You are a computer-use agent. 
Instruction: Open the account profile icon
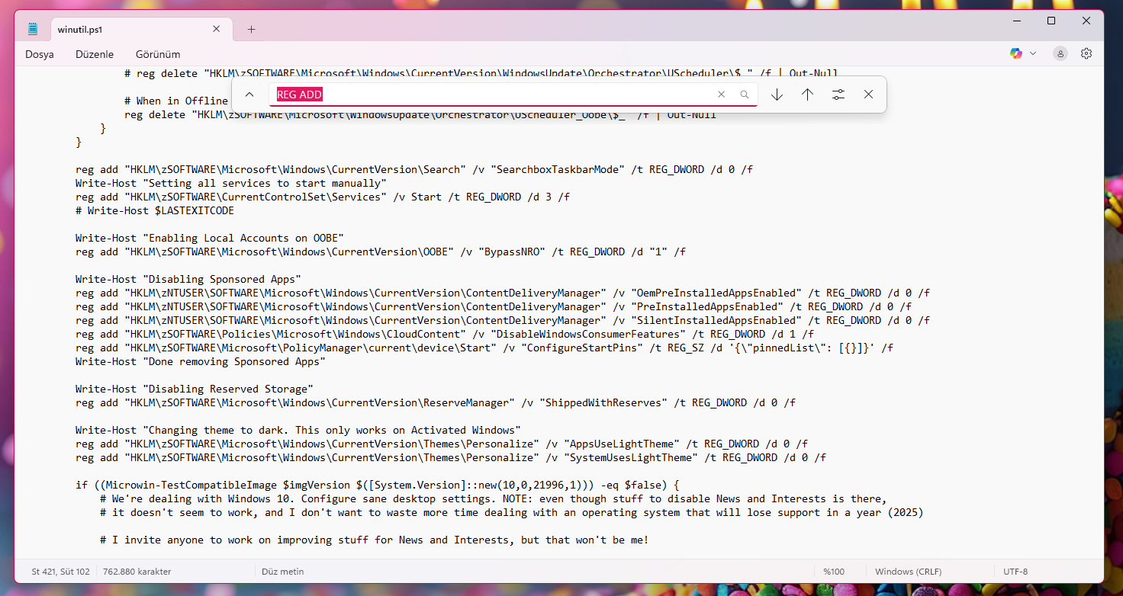tap(1060, 53)
